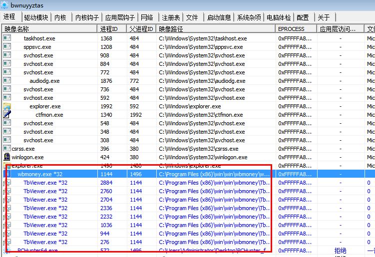Click icon of svchost.exe PID 884
This screenshot has height=257, width=375.
click(7, 63)
